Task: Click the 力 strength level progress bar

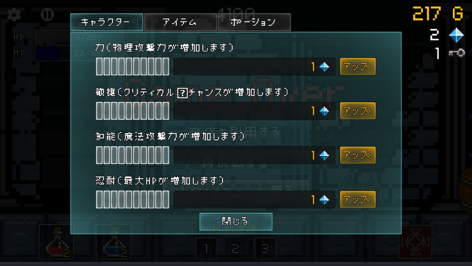Action: [x=133, y=66]
